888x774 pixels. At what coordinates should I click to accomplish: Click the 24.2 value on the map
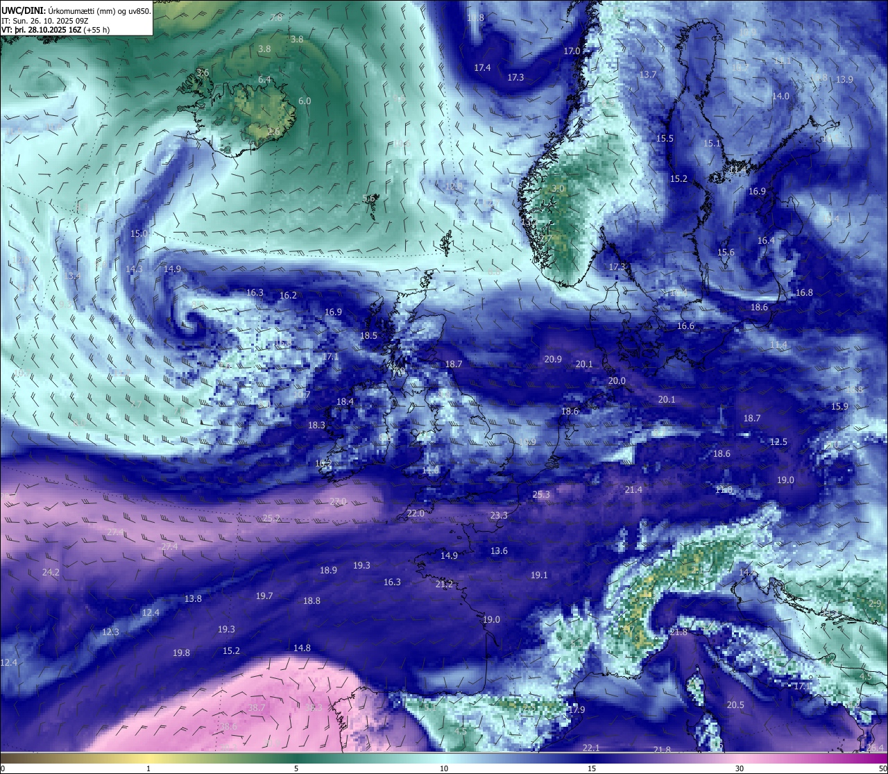click(51, 572)
